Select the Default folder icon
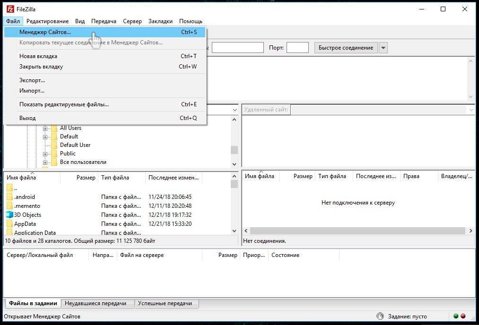This screenshot has height=325, width=479. 54,137
